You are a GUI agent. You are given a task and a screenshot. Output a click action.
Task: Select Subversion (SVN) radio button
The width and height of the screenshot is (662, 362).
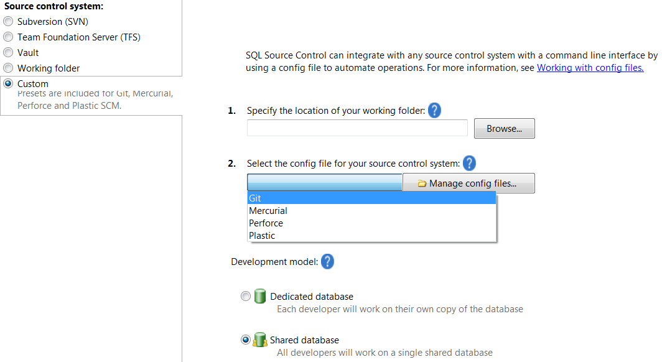[x=8, y=22]
